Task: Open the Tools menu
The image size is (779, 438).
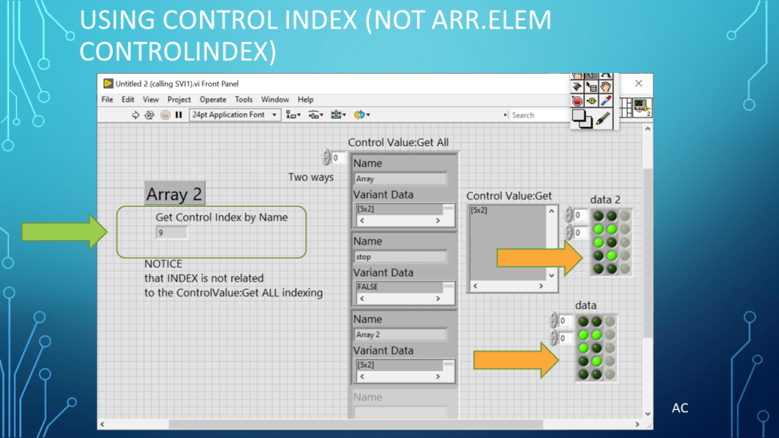Action: [x=243, y=100]
